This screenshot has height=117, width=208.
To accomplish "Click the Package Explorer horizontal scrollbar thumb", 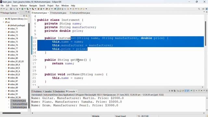I will [x=12, y=113].
